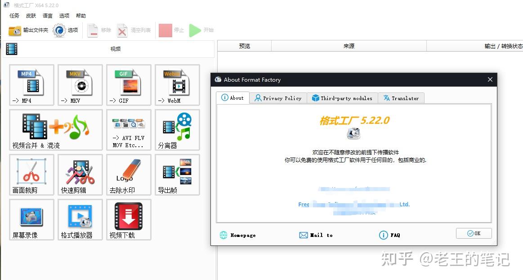Open the GIF conversion tool
The height and width of the screenshot is (280, 523).
(x=129, y=85)
